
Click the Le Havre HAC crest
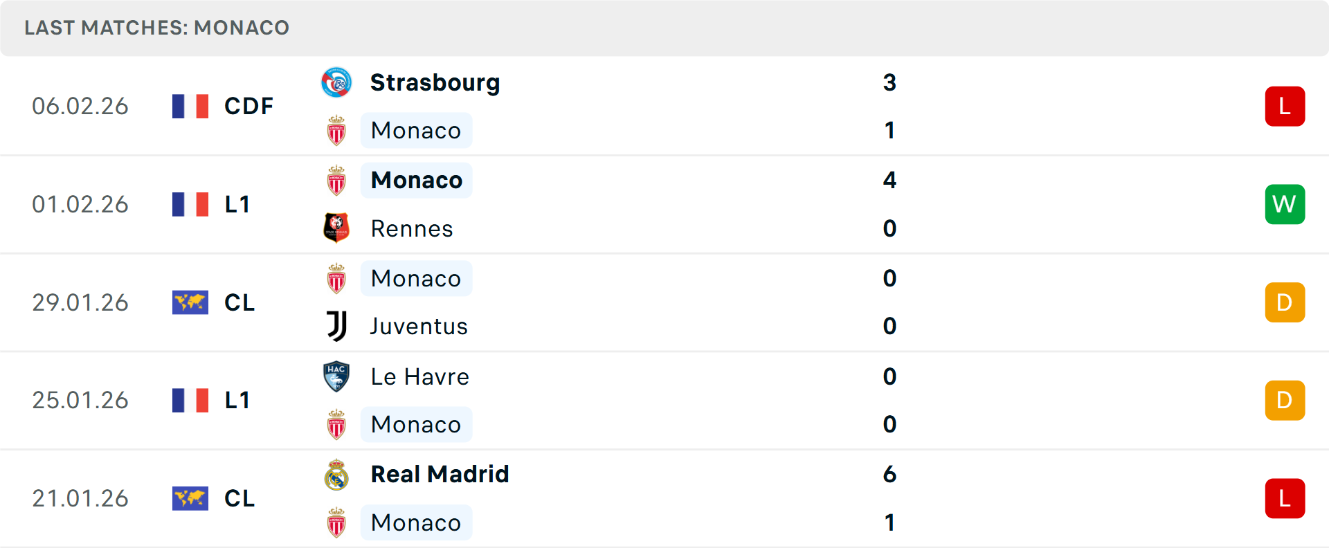[336, 376]
